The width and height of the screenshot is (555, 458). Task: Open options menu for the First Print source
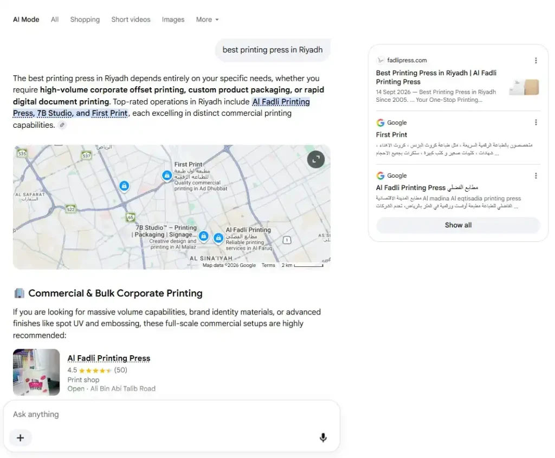pos(535,122)
